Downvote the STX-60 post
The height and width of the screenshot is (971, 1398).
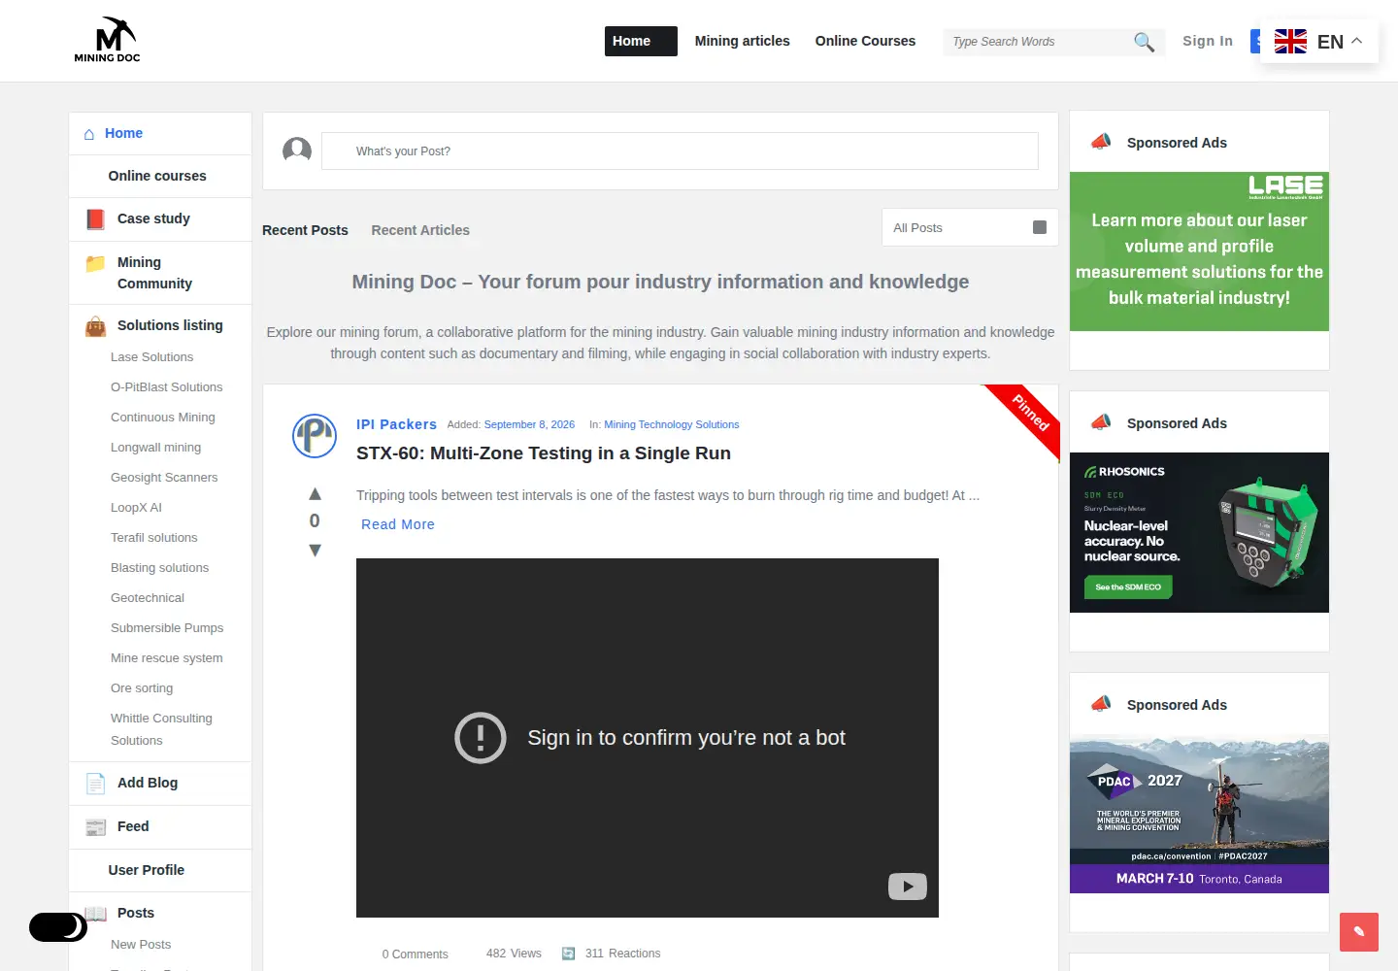coord(315,550)
